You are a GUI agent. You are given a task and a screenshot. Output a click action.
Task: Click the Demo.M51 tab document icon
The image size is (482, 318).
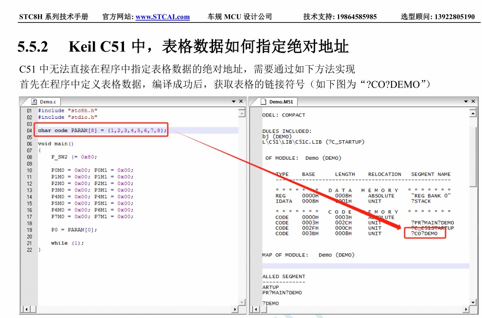click(264, 102)
